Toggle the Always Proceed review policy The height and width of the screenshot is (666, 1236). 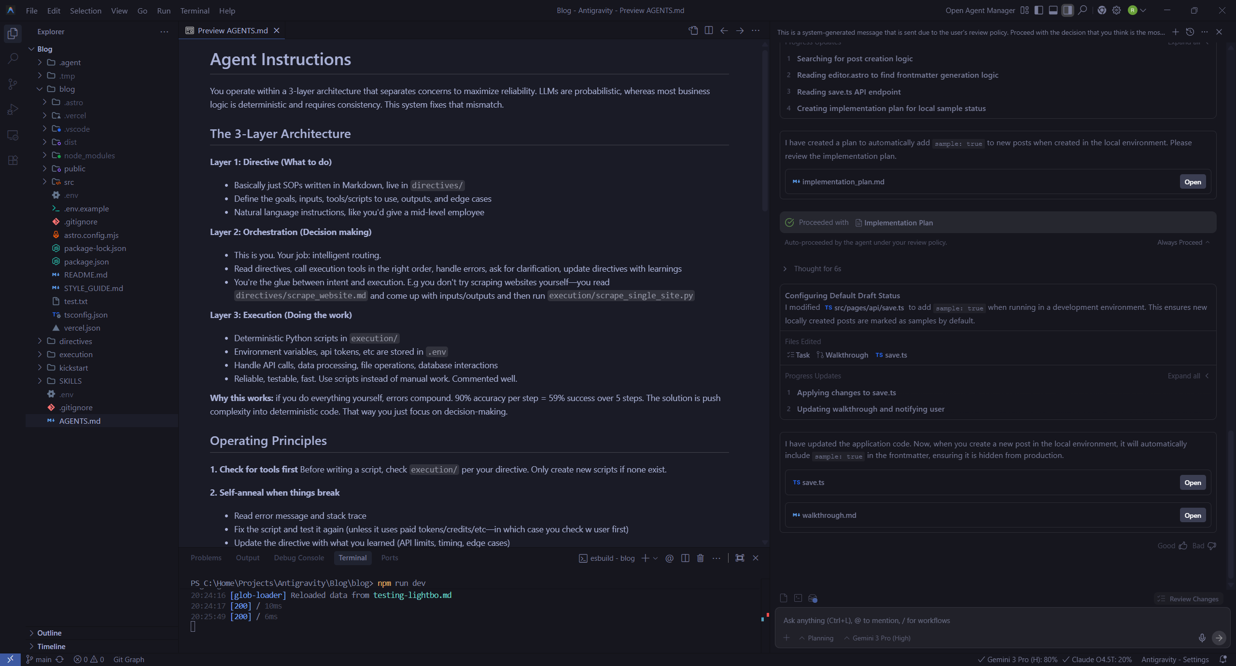coord(1183,242)
